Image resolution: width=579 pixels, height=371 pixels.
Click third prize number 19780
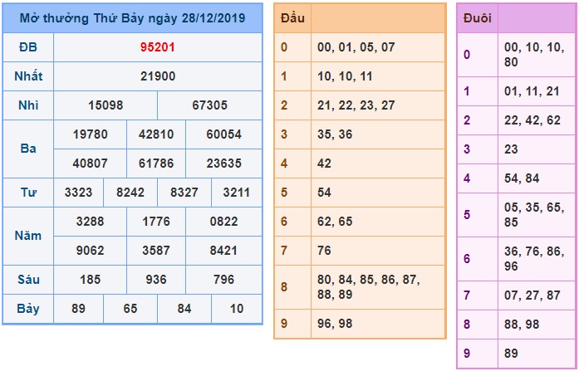click(90, 134)
